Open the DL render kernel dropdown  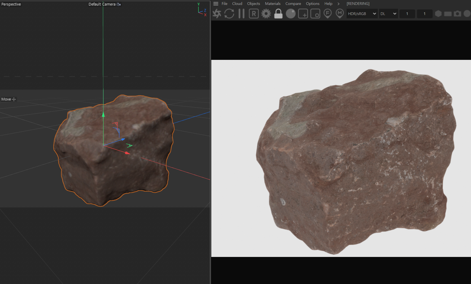coord(388,14)
